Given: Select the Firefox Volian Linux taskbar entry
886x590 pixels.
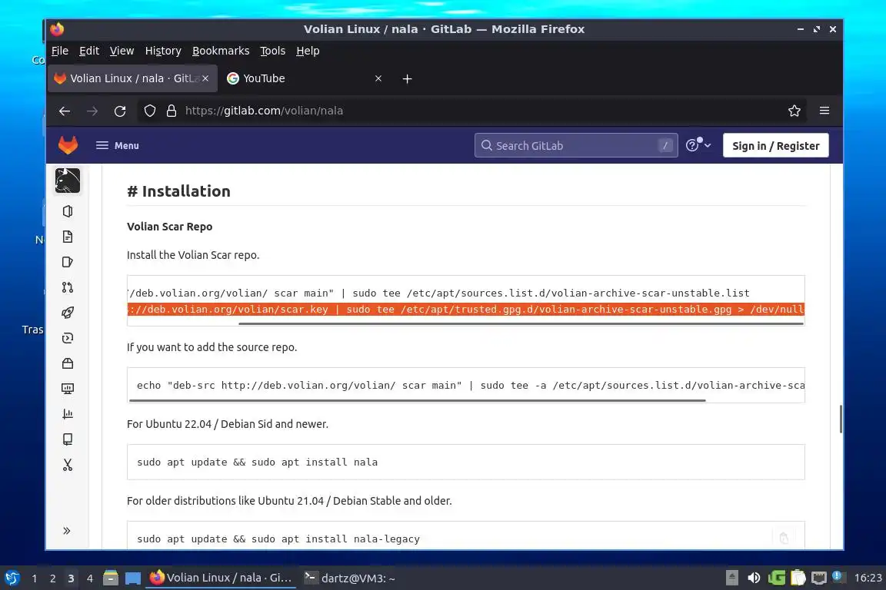Looking at the screenshot, I should click(x=221, y=578).
